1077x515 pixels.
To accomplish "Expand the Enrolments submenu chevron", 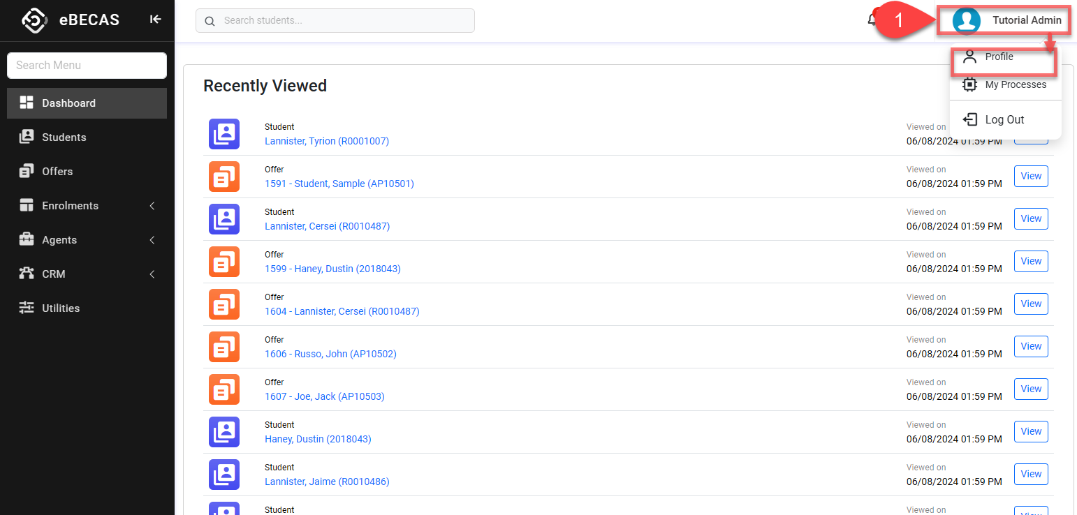I will pyautogui.click(x=152, y=206).
